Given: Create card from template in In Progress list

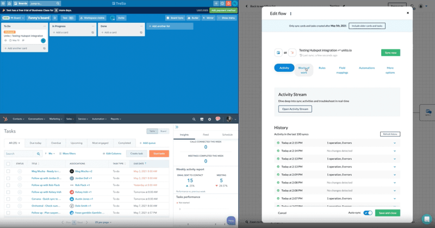Looking at the screenshot, I should coord(92,33).
